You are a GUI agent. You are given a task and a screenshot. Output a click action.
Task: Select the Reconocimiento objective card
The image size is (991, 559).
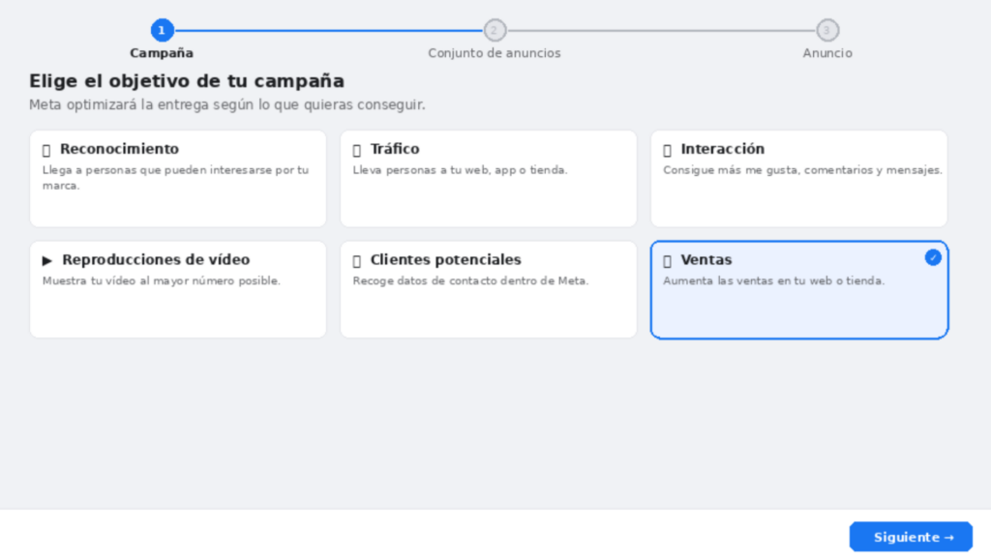178,179
